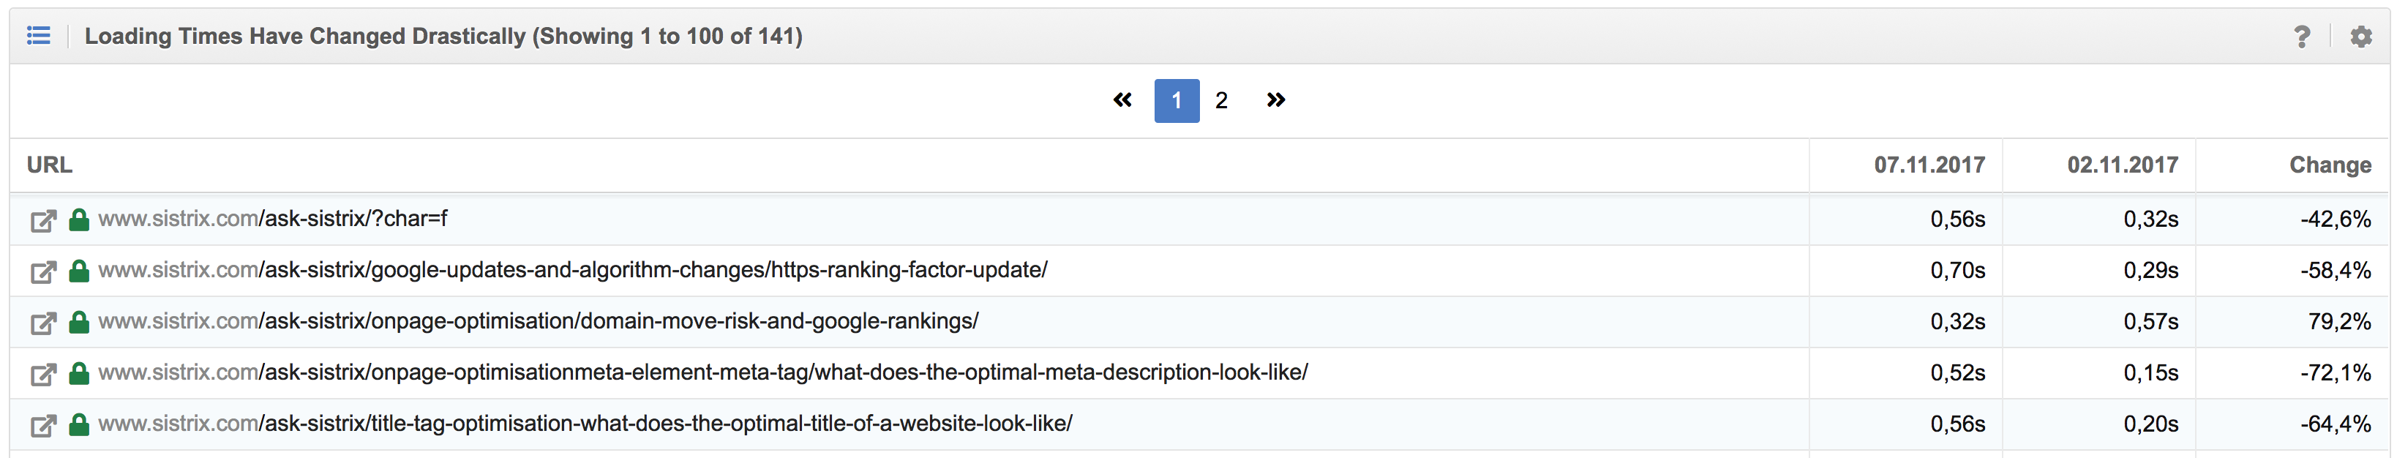Sort by the URL column header

tap(49, 165)
